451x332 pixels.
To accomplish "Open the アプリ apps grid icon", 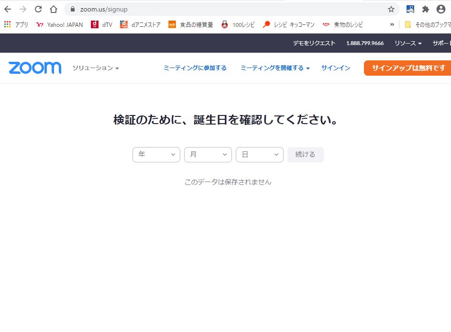I will coord(7,24).
